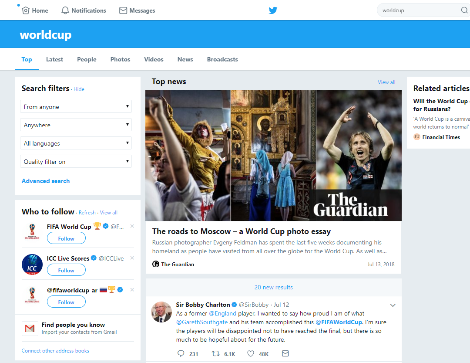Open the Notifications bell icon
Screen dimensions: 470x363
(x=65, y=10)
